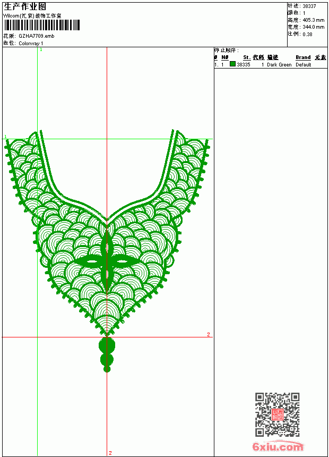
Task: Open the 6xiu.com watermark link
Action: 278,446
